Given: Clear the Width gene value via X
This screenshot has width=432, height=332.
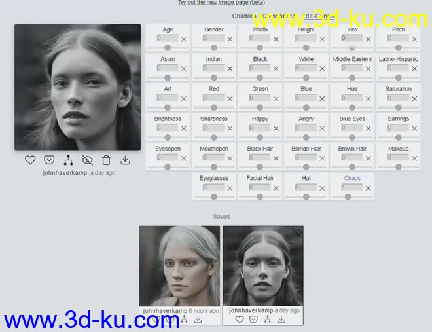Looking at the screenshot, I should [x=276, y=39].
